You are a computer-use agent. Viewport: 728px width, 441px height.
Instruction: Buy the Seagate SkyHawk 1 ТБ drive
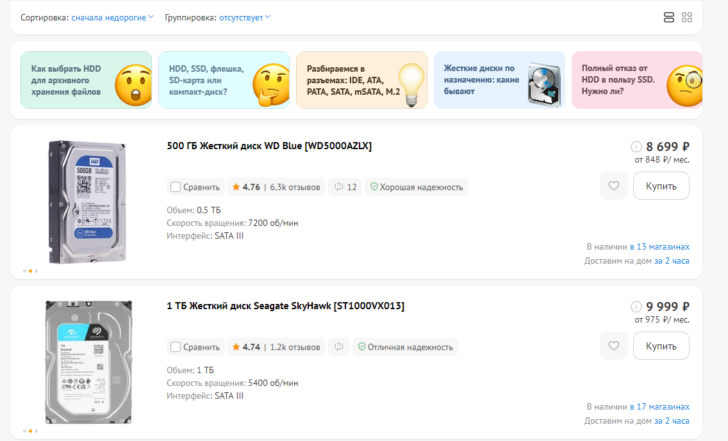click(x=661, y=346)
